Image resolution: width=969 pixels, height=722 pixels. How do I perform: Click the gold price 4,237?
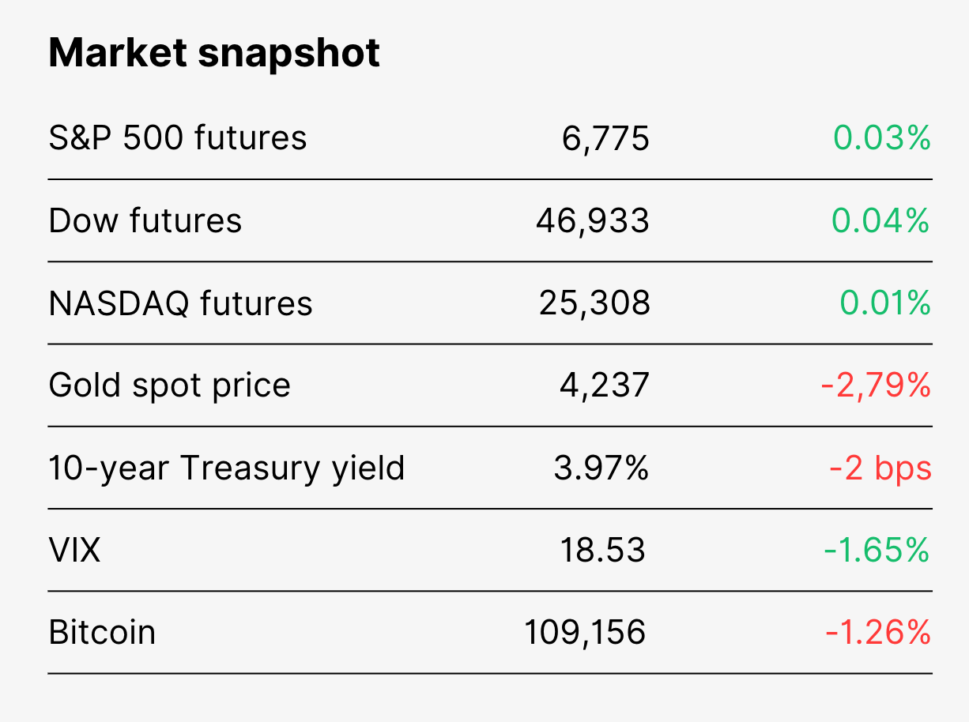tap(605, 385)
